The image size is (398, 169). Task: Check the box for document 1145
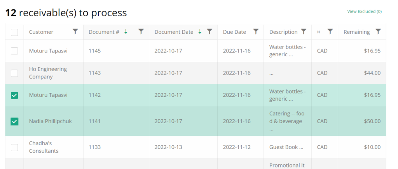14,51
